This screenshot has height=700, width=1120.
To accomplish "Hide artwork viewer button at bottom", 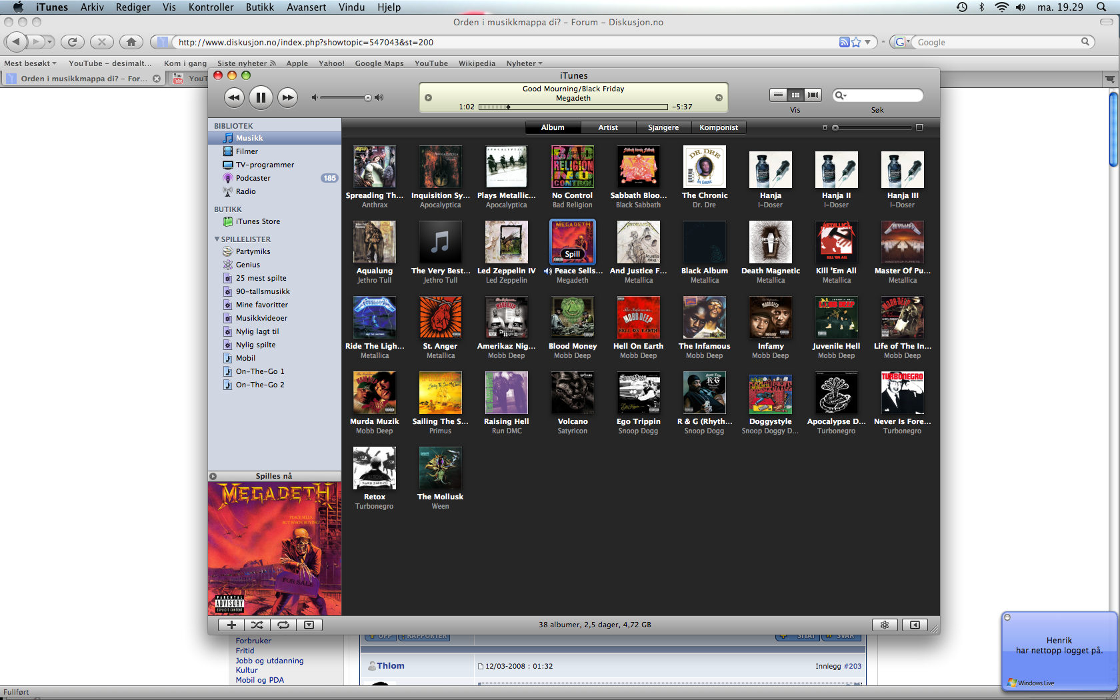I will (309, 625).
